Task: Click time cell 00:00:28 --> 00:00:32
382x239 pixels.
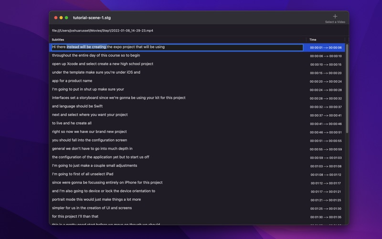Action: [326, 98]
